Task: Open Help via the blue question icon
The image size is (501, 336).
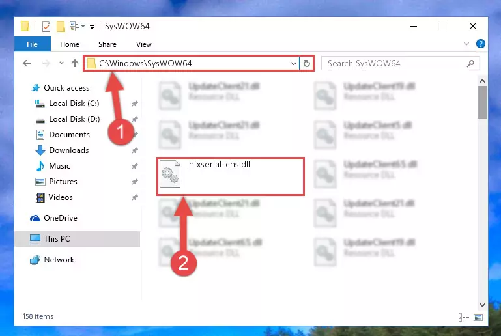Action: [x=480, y=44]
